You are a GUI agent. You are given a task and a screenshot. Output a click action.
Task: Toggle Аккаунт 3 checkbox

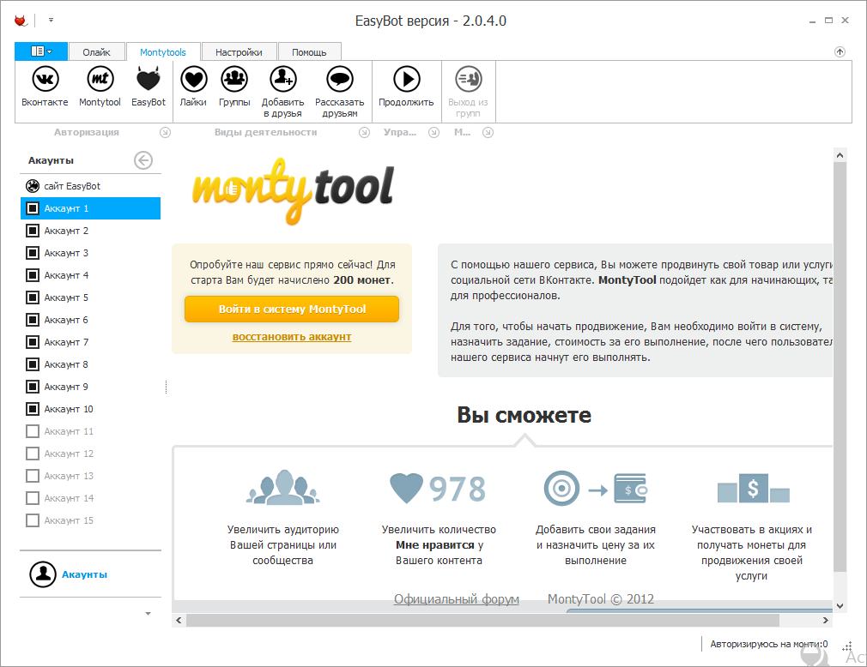coord(33,253)
